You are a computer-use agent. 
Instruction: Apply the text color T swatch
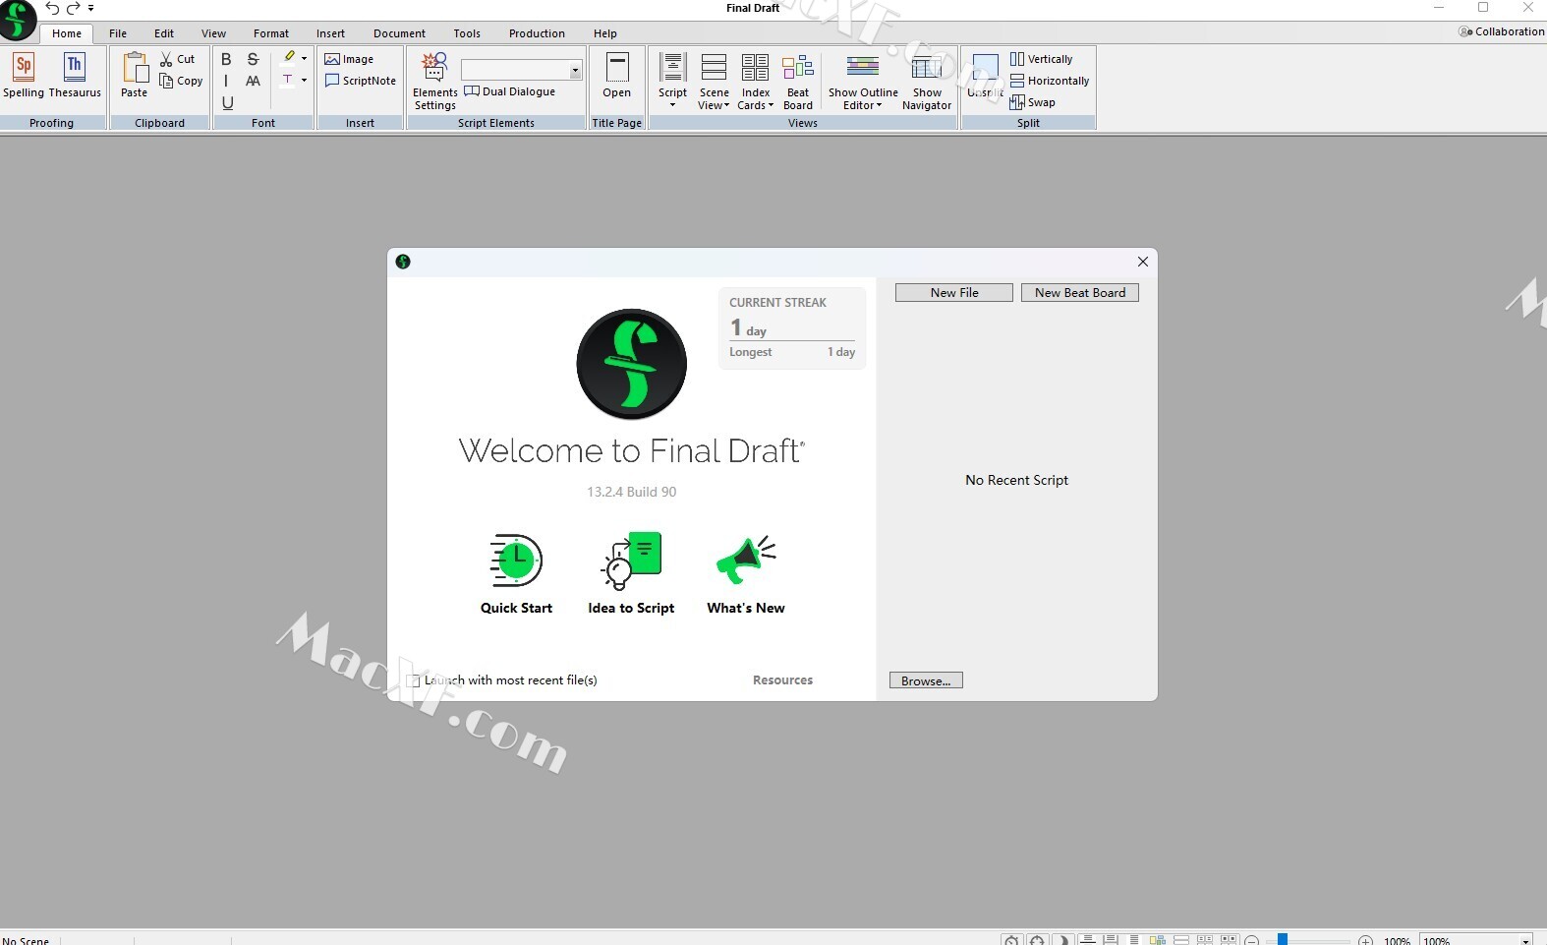[288, 80]
